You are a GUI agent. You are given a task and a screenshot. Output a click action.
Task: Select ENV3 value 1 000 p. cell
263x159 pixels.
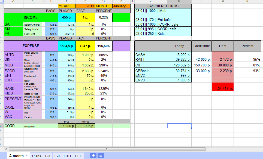179,80
